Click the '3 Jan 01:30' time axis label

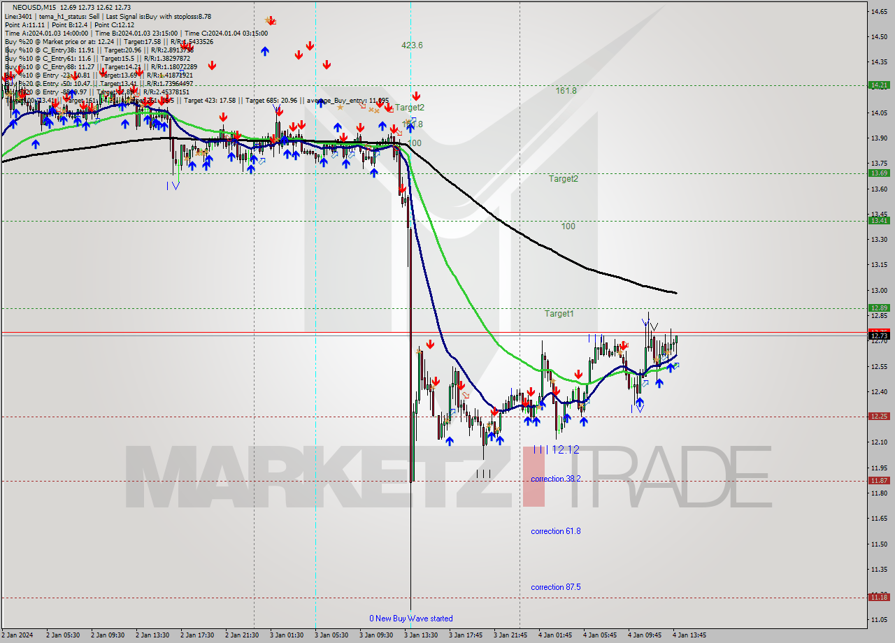pyautogui.click(x=287, y=635)
